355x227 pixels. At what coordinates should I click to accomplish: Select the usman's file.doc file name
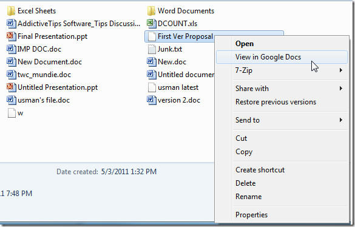tap(44, 100)
